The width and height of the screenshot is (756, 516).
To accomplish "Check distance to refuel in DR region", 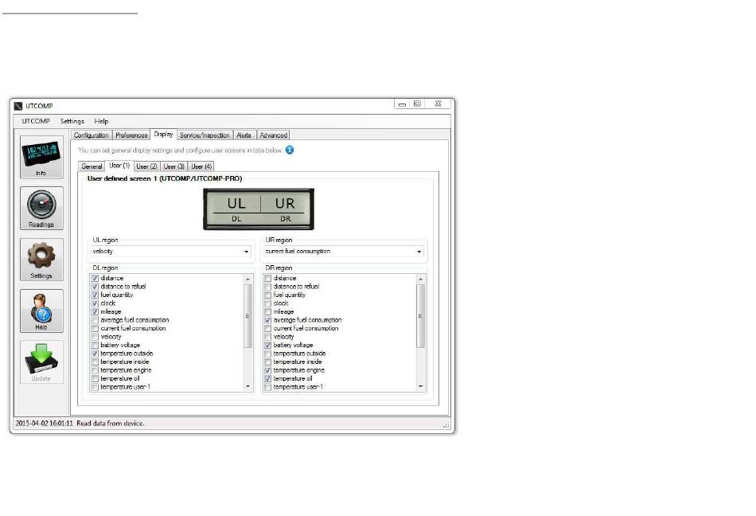I will pyautogui.click(x=268, y=287).
